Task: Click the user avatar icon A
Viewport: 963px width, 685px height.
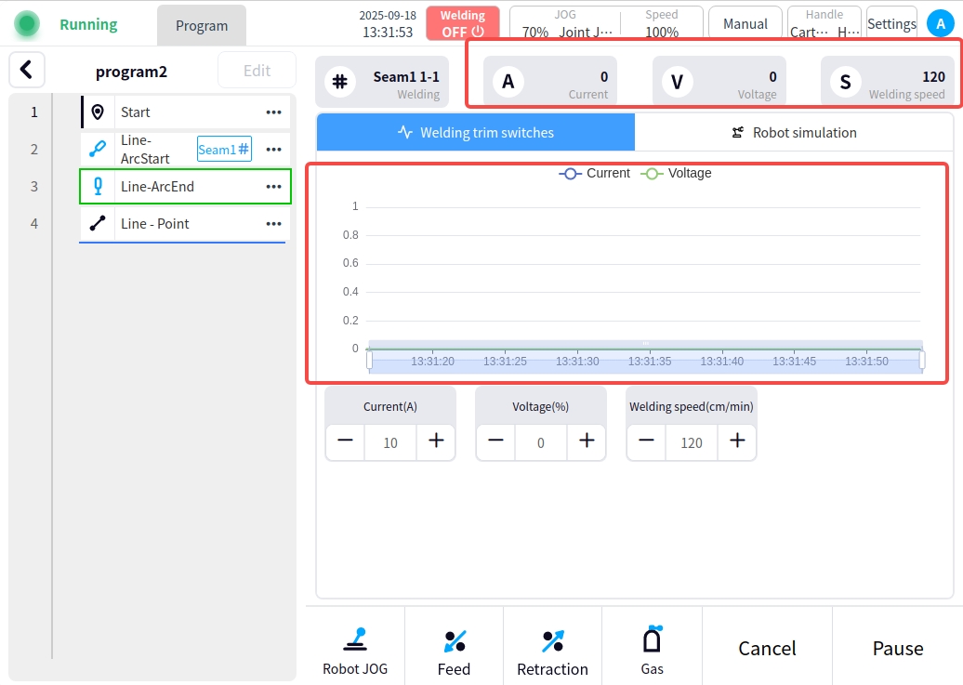Action: [938, 23]
